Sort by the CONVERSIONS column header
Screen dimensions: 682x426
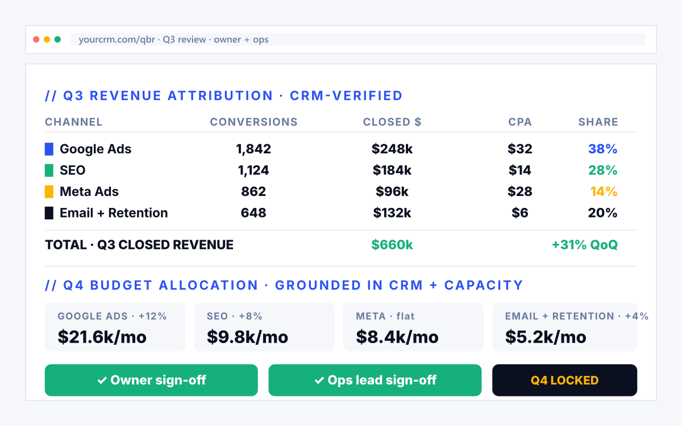253,122
